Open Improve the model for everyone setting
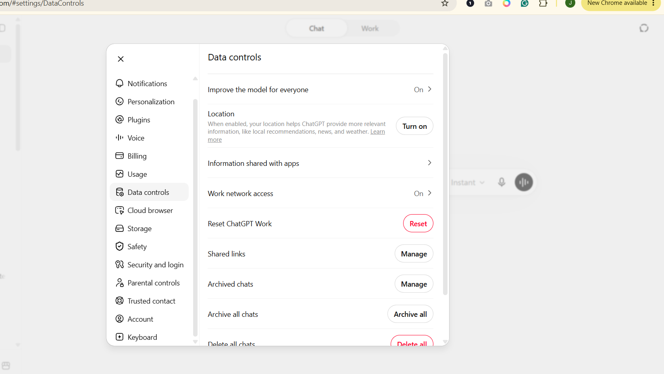The width and height of the screenshot is (664, 374). point(321,89)
